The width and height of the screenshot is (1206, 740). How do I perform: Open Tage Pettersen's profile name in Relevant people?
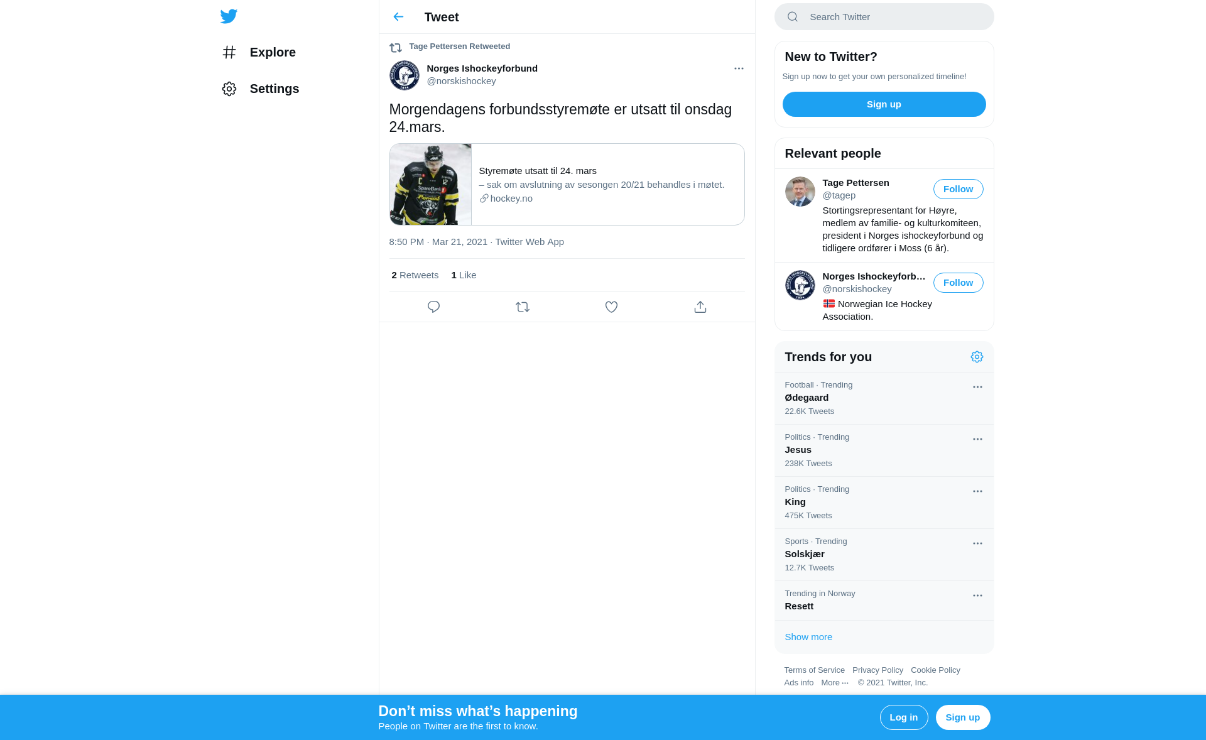[856, 183]
